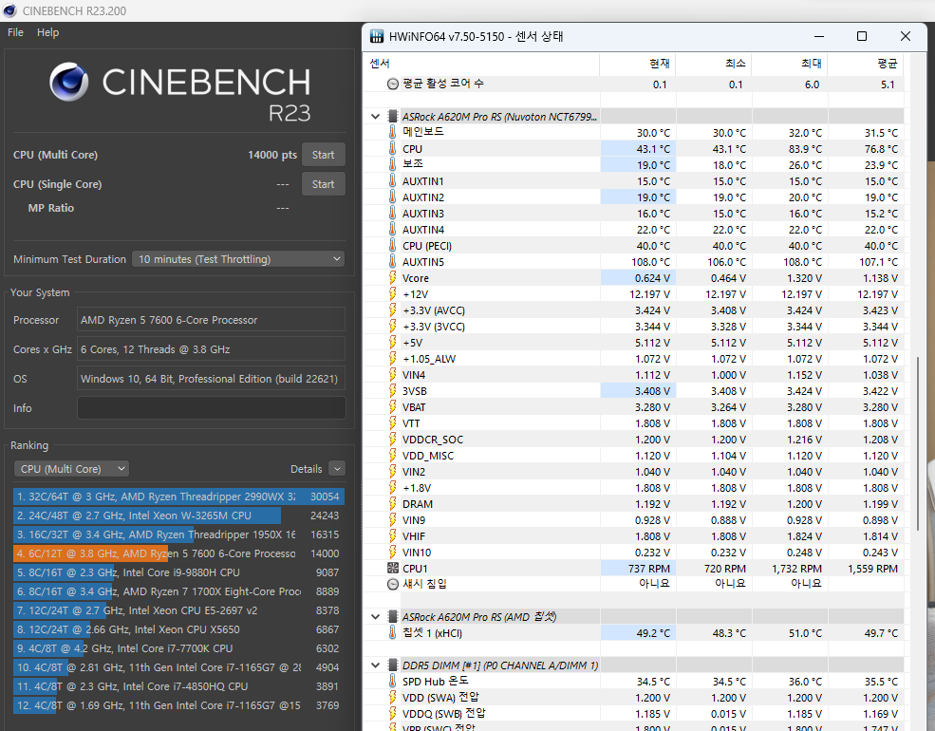Image resolution: width=935 pixels, height=731 pixels.
Task: Click the voltage icon next to VBAT
Action: 392,406
